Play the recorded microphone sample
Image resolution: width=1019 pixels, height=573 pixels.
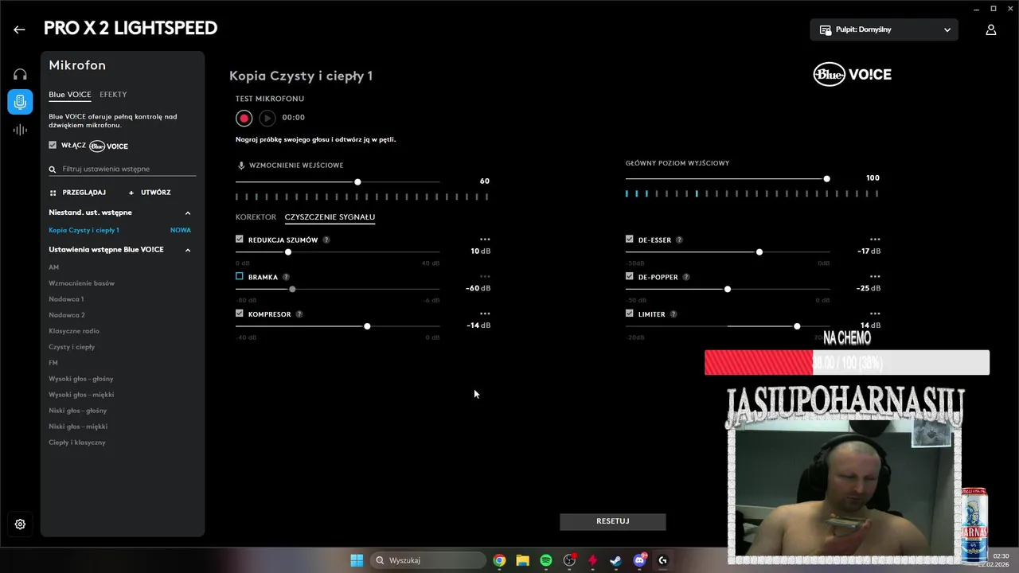pos(267,118)
